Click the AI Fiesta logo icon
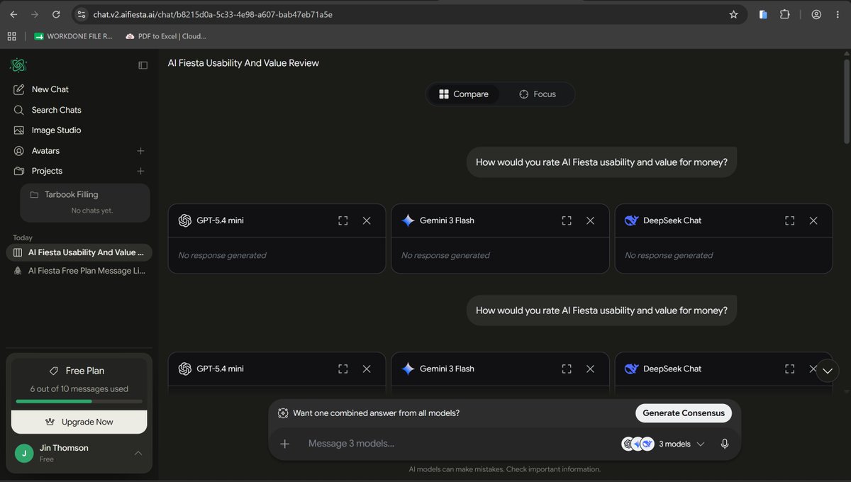The height and width of the screenshot is (482, 851). pos(18,65)
